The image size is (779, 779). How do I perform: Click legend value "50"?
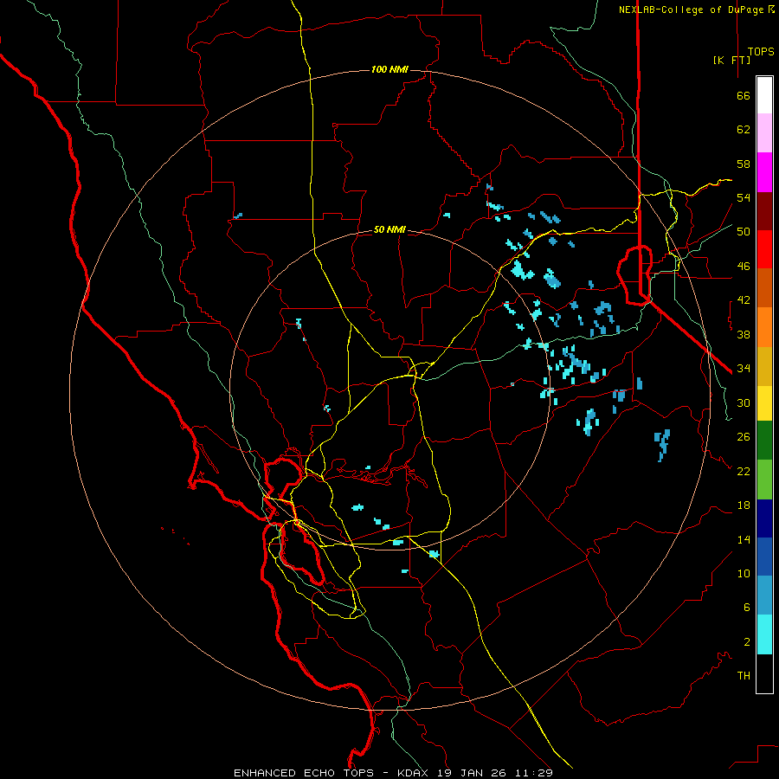coord(744,232)
